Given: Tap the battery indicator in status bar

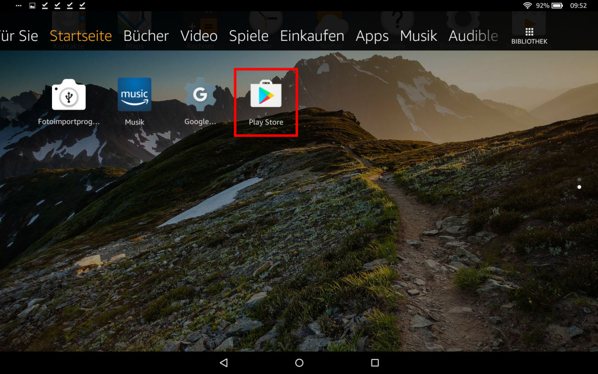Looking at the screenshot, I should (557, 5).
